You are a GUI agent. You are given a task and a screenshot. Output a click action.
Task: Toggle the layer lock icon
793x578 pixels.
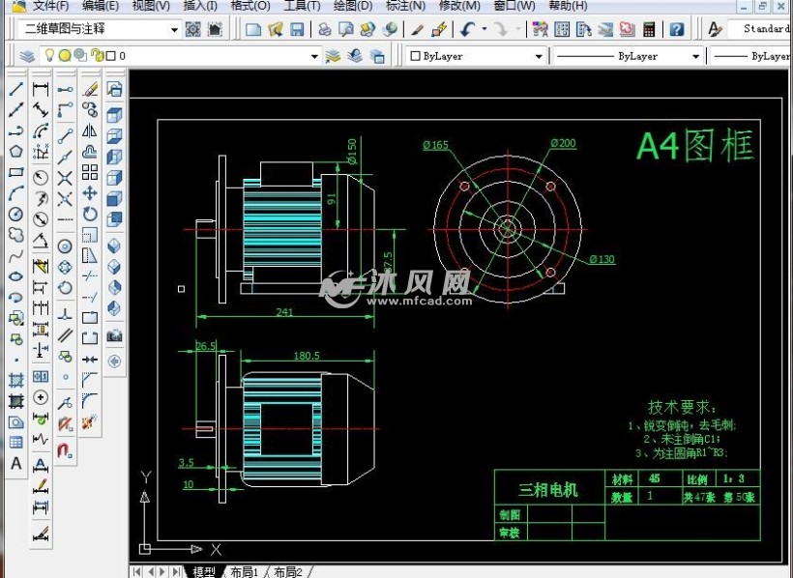coord(95,56)
